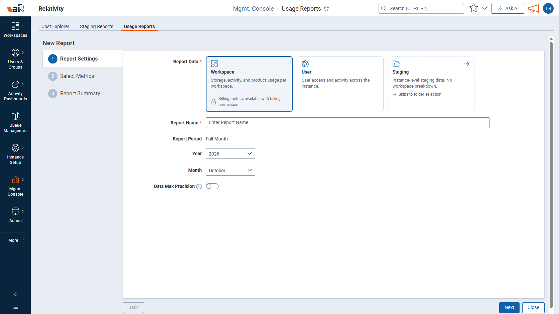
Task: Switch to the Cost Explorer tab
Action: point(55,26)
